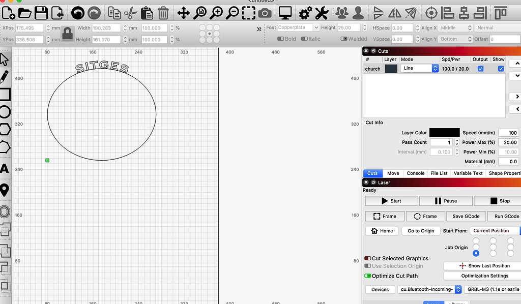Open the camera capture toolbar icon
This screenshot has width=521, height=304.
pos(265,14)
